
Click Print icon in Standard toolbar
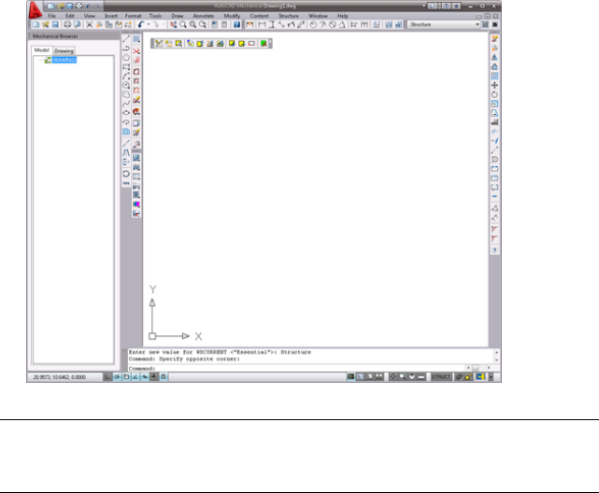(x=67, y=24)
